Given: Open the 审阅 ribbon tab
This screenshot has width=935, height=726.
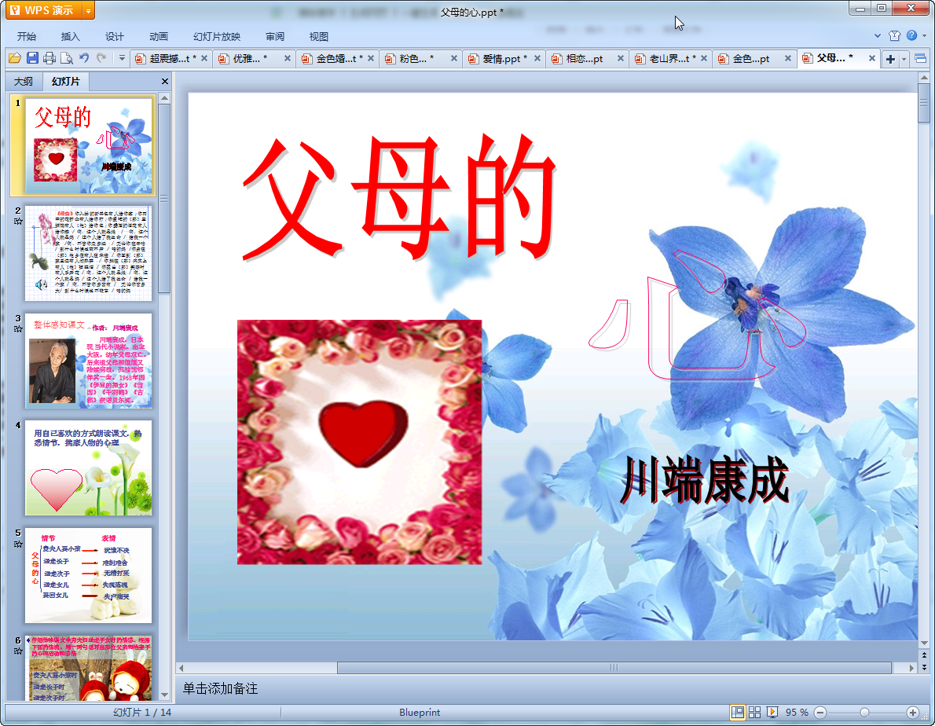Looking at the screenshot, I should (275, 36).
